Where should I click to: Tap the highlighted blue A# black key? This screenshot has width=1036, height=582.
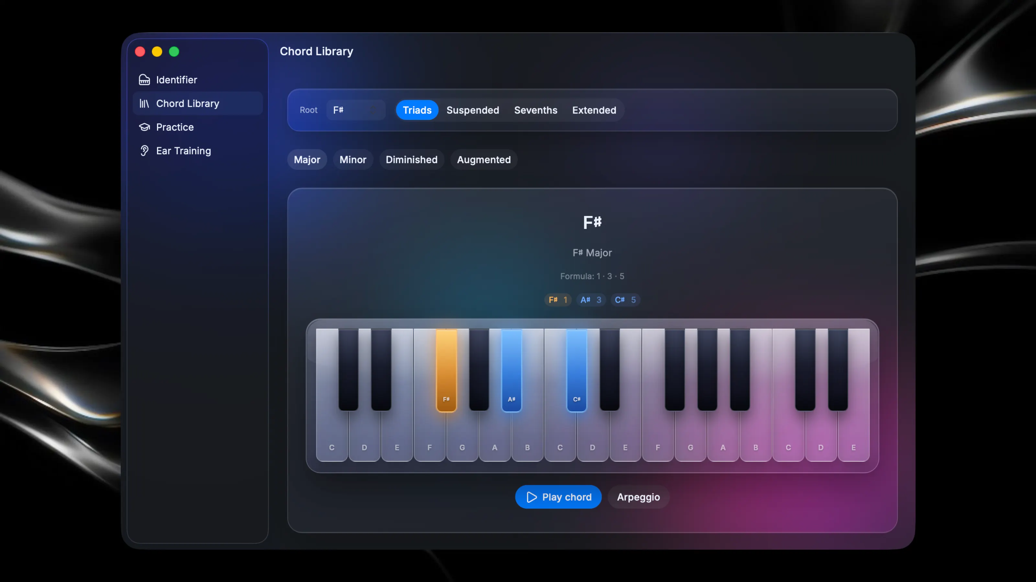pyautogui.click(x=512, y=370)
